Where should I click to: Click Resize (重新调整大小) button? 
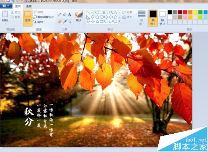[x=44, y=17]
